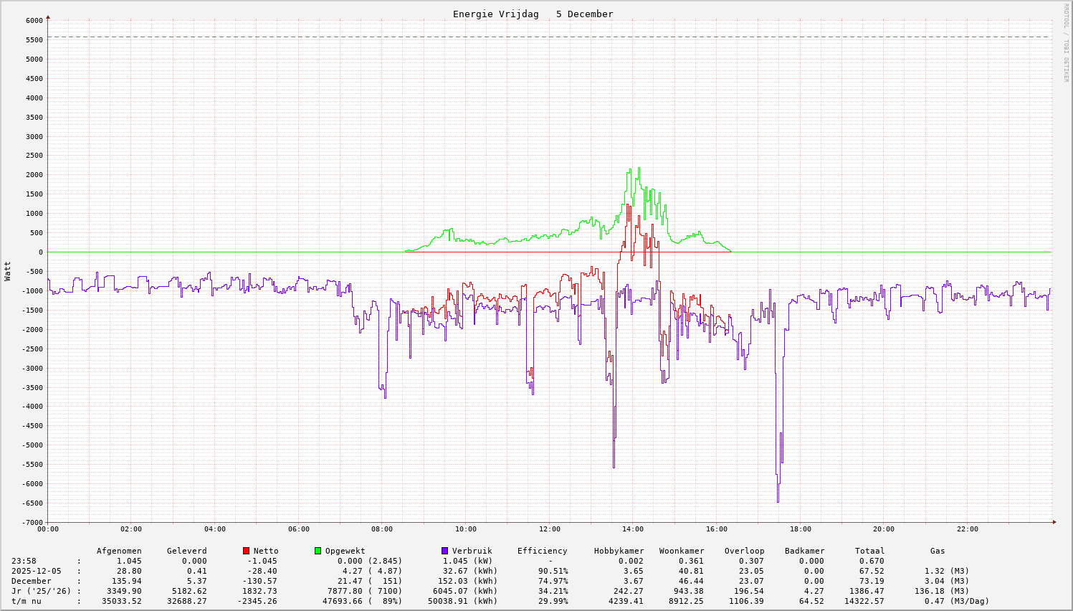Image resolution: width=1073 pixels, height=611 pixels.
Task: Select the Hobbykamer column header
Action: tap(619, 551)
